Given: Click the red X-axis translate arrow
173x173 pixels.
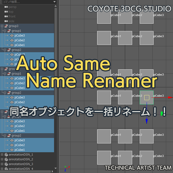Looking at the screenshot, I should (x=170, y=97).
